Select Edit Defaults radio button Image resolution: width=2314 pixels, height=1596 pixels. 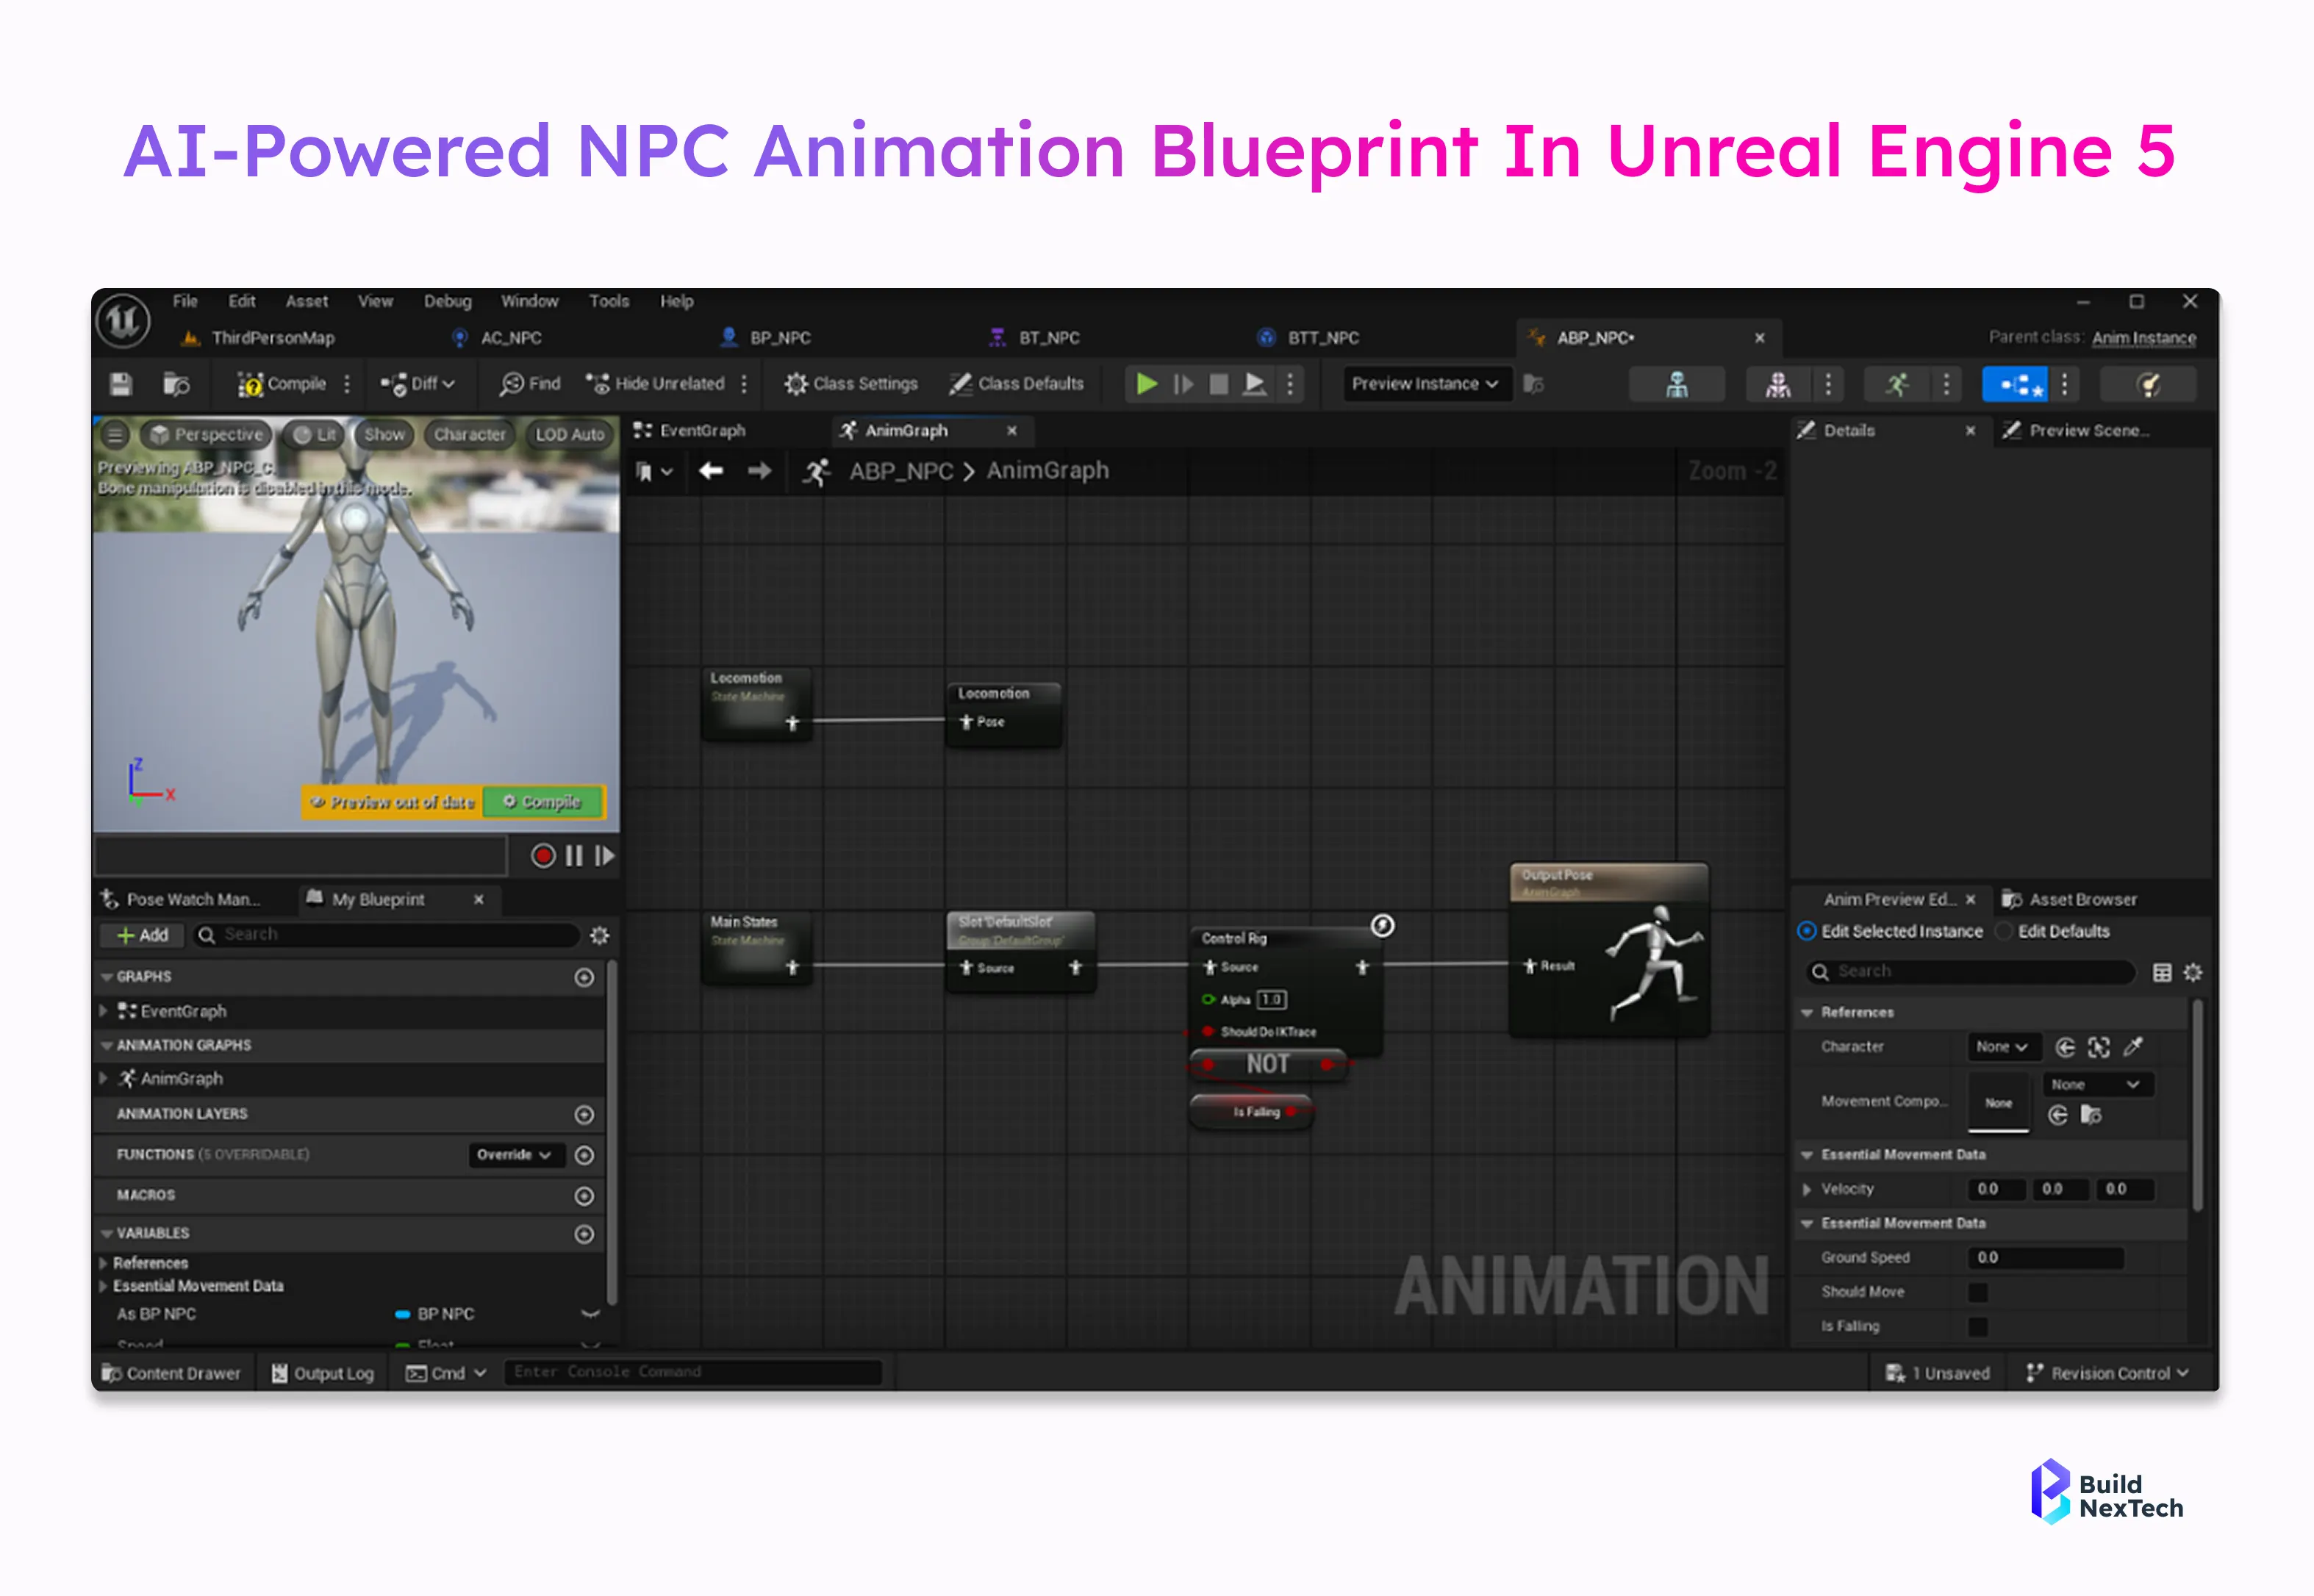point(2004,931)
